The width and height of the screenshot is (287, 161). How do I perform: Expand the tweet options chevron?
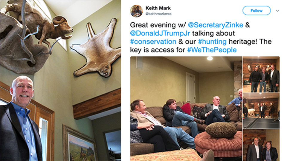point(277,11)
